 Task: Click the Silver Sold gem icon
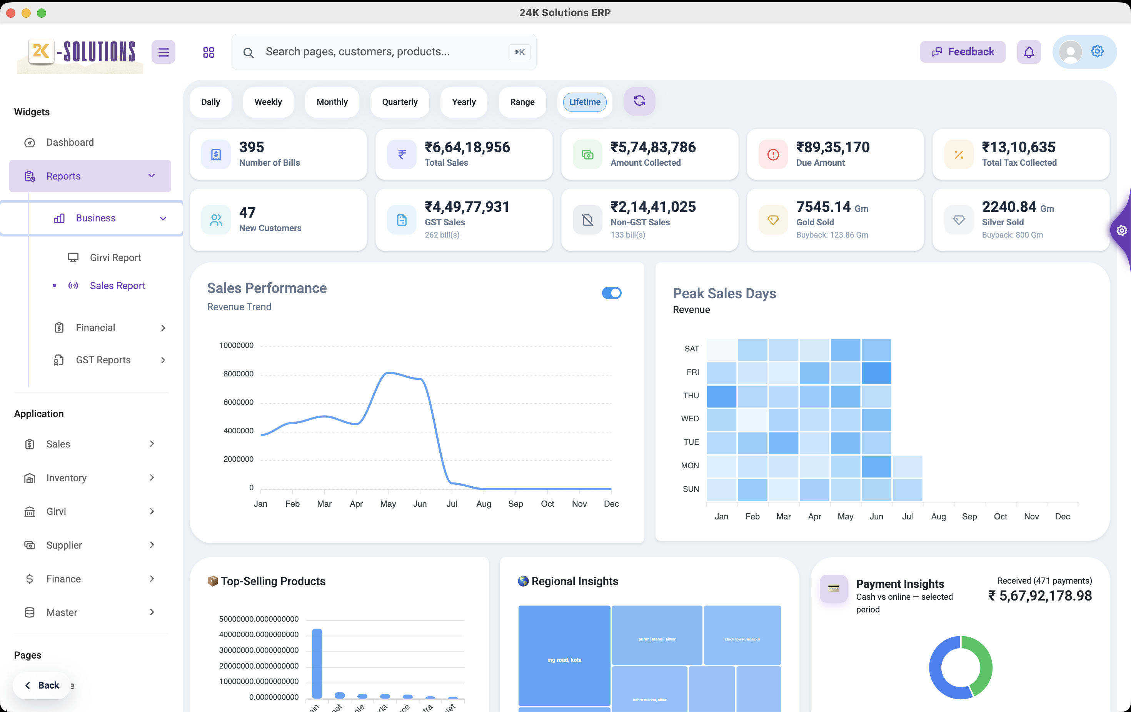coord(959,220)
